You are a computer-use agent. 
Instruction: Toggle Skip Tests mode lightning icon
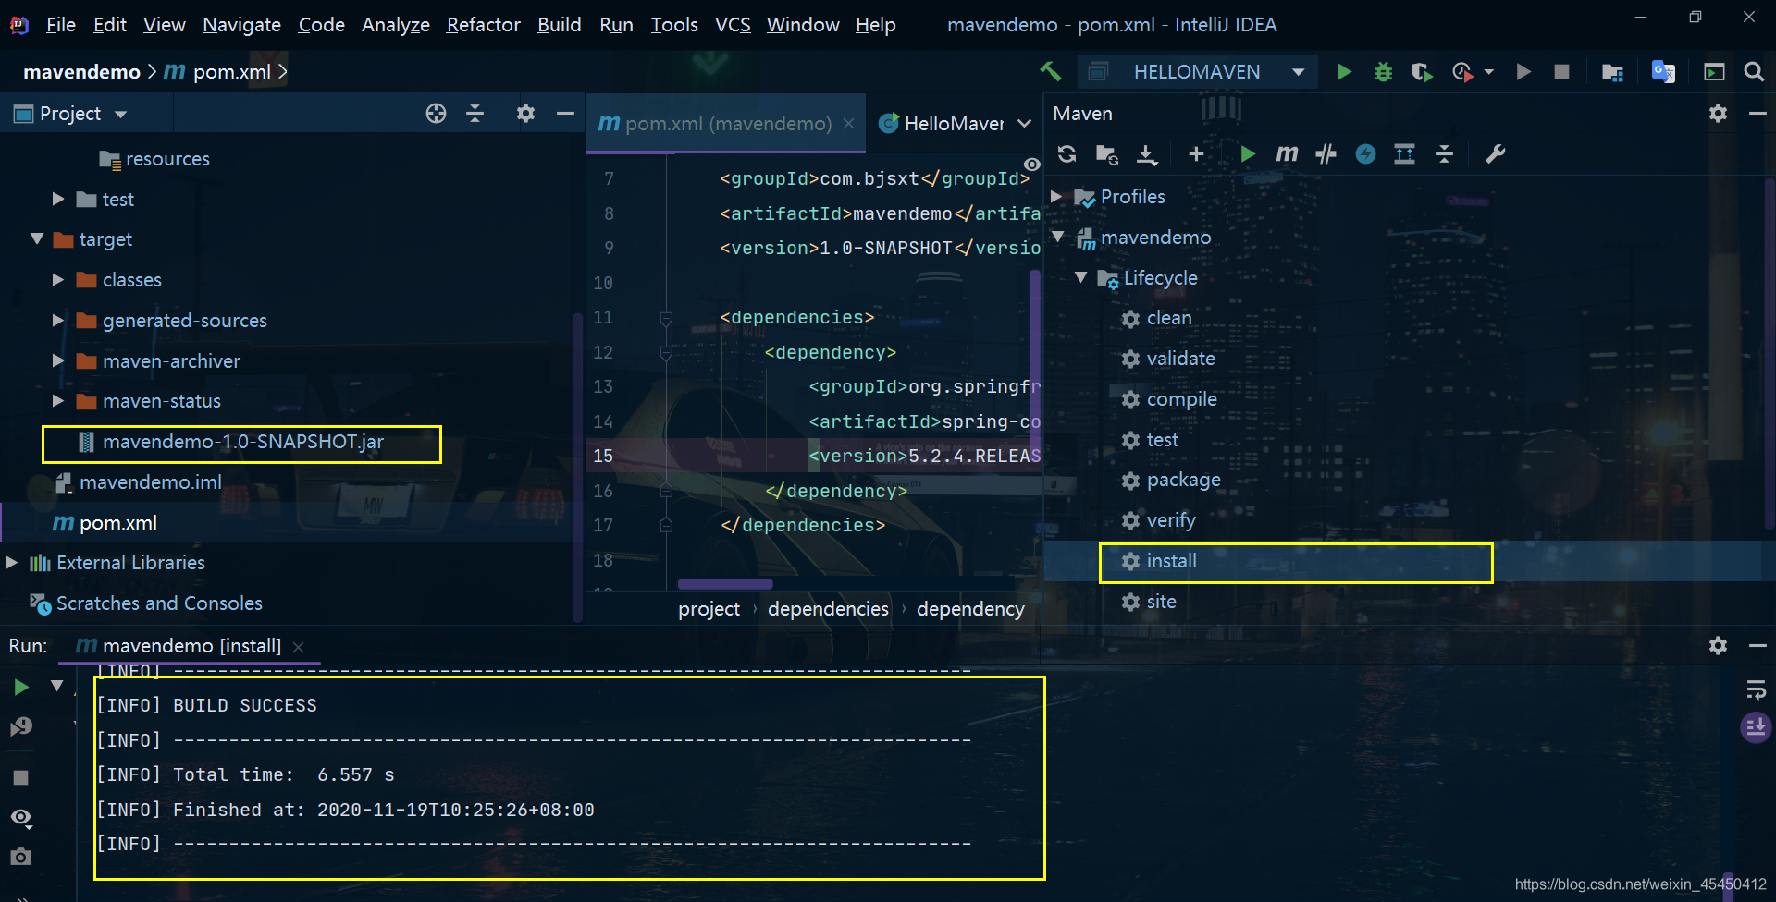(x=1365, y=154)
